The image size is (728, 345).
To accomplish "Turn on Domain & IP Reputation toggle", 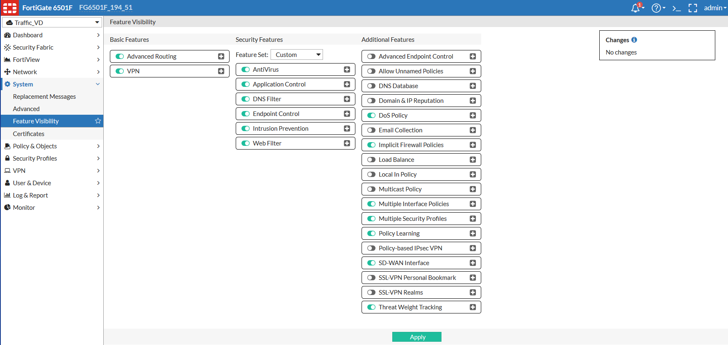I will [371, 101].
